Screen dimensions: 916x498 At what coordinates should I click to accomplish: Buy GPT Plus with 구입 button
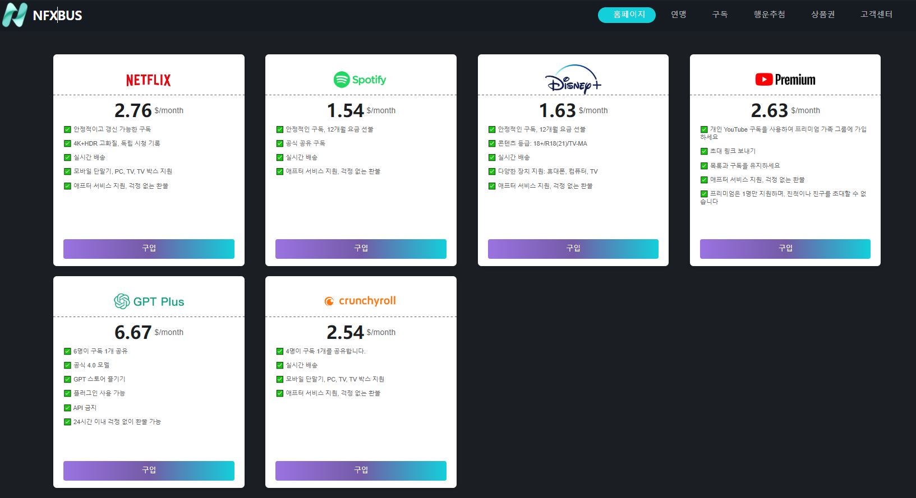coord(149,471)
